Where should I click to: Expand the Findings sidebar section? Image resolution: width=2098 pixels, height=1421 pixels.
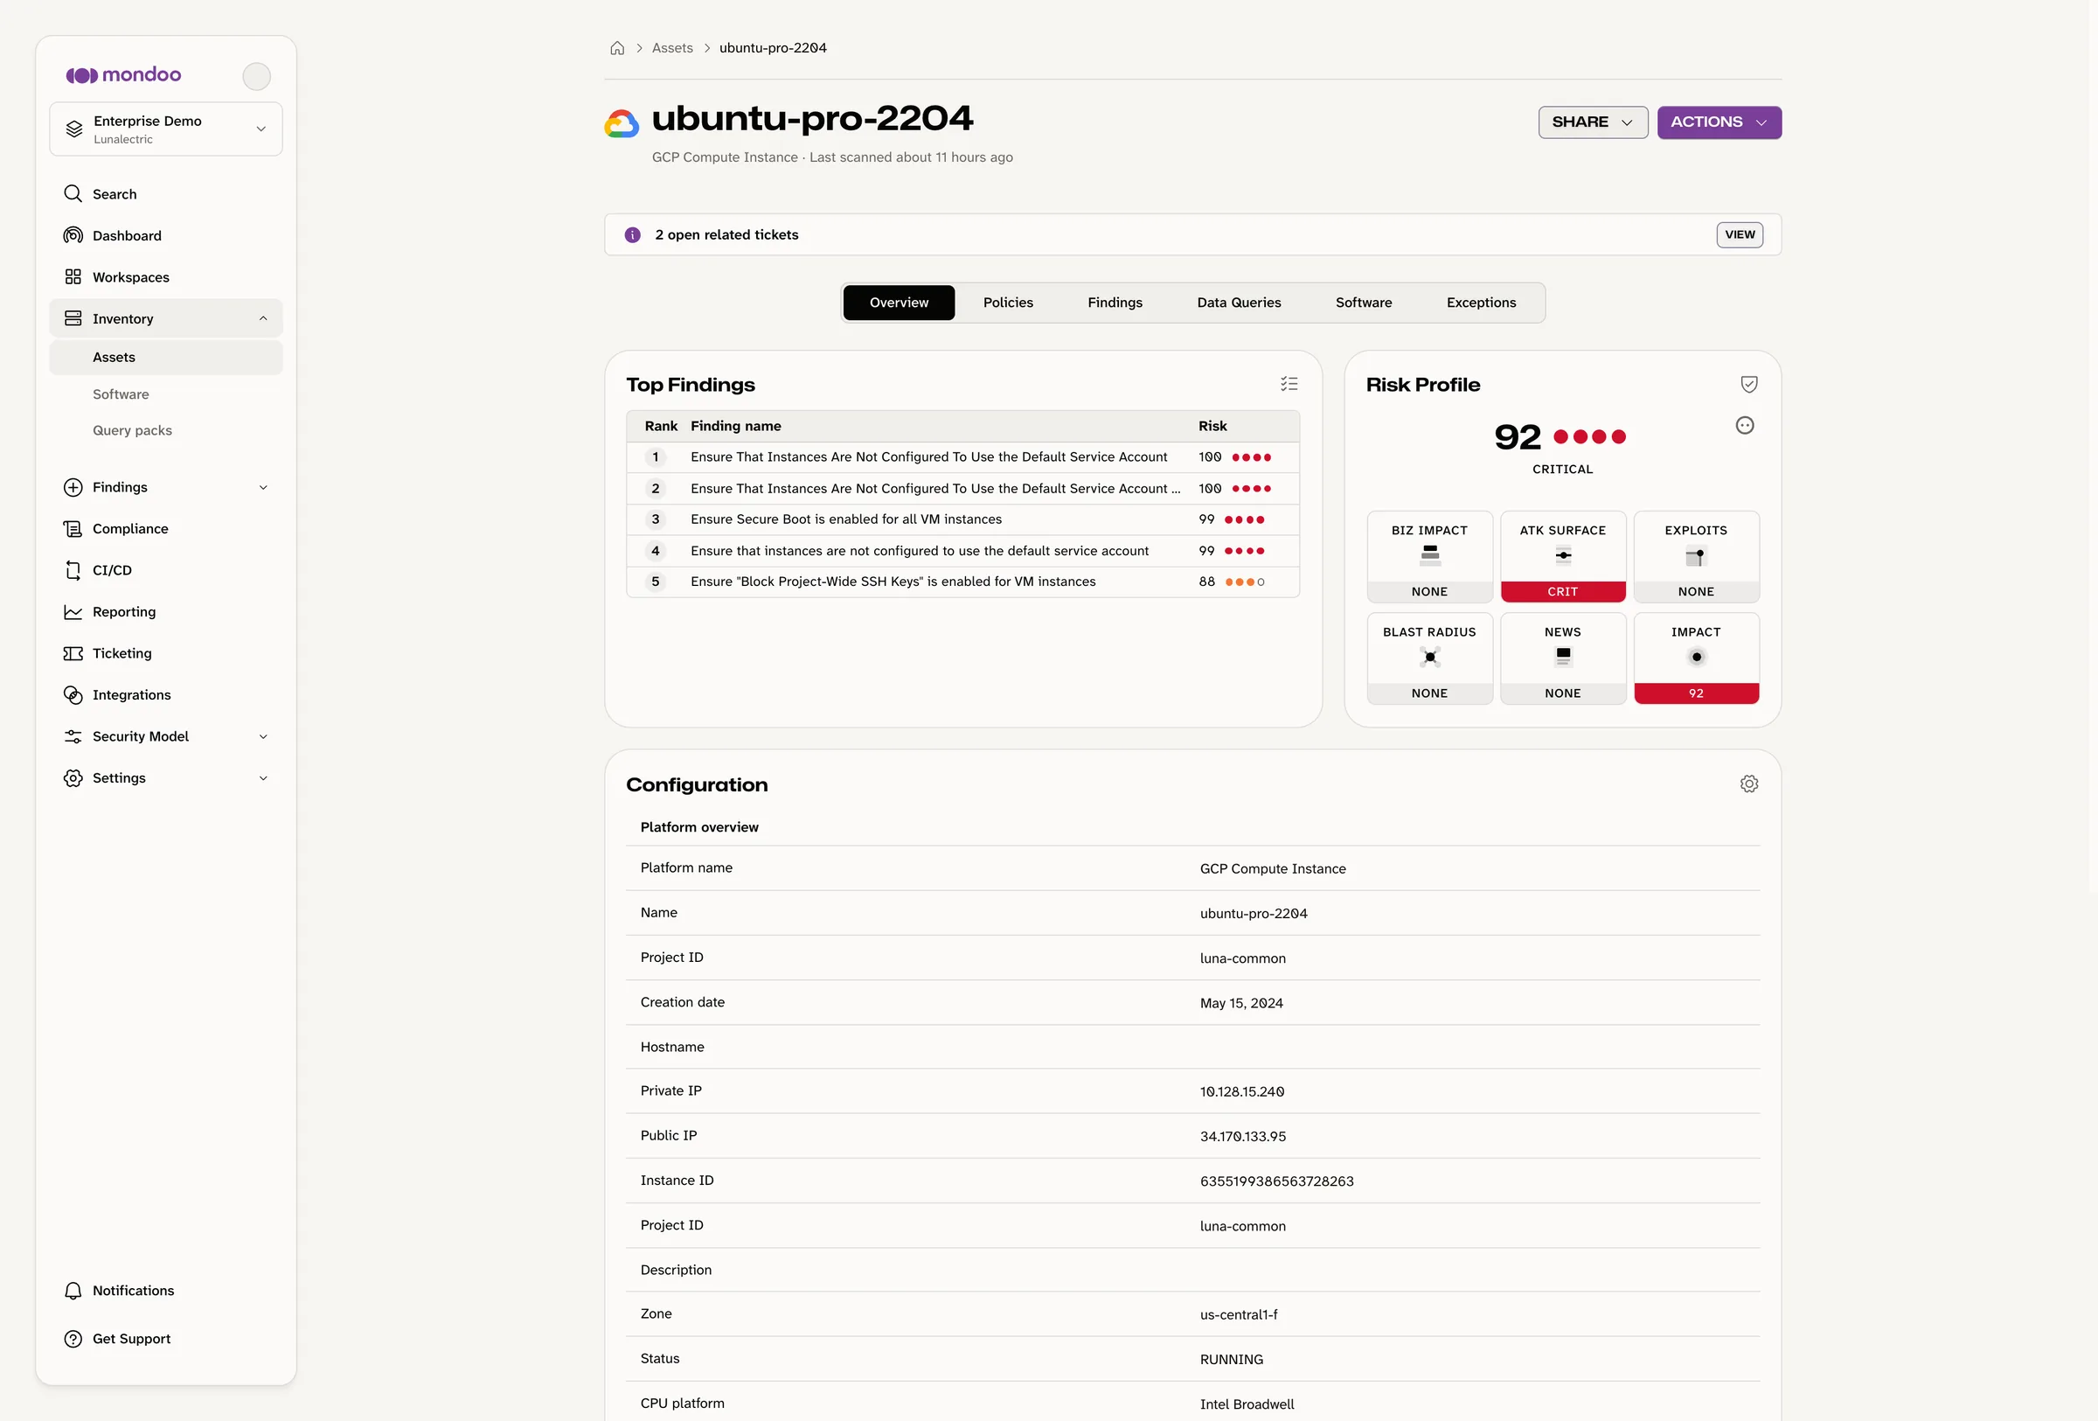point(165,486)
